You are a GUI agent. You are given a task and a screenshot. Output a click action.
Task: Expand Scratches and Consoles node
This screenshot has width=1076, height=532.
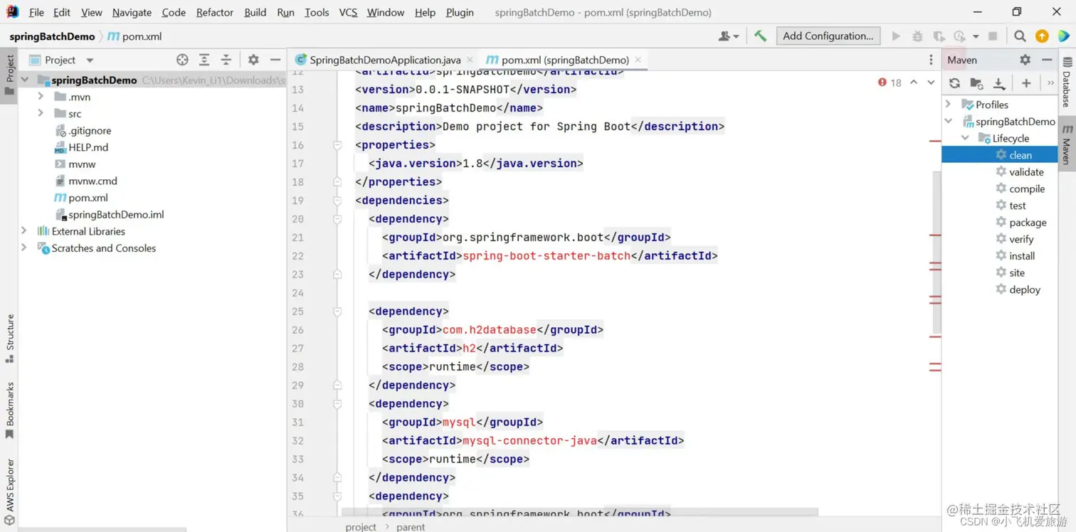[24, 248]
